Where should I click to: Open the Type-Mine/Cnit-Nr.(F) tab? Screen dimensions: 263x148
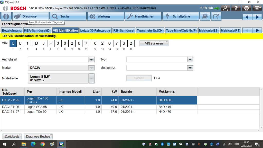tap(181, 31)
